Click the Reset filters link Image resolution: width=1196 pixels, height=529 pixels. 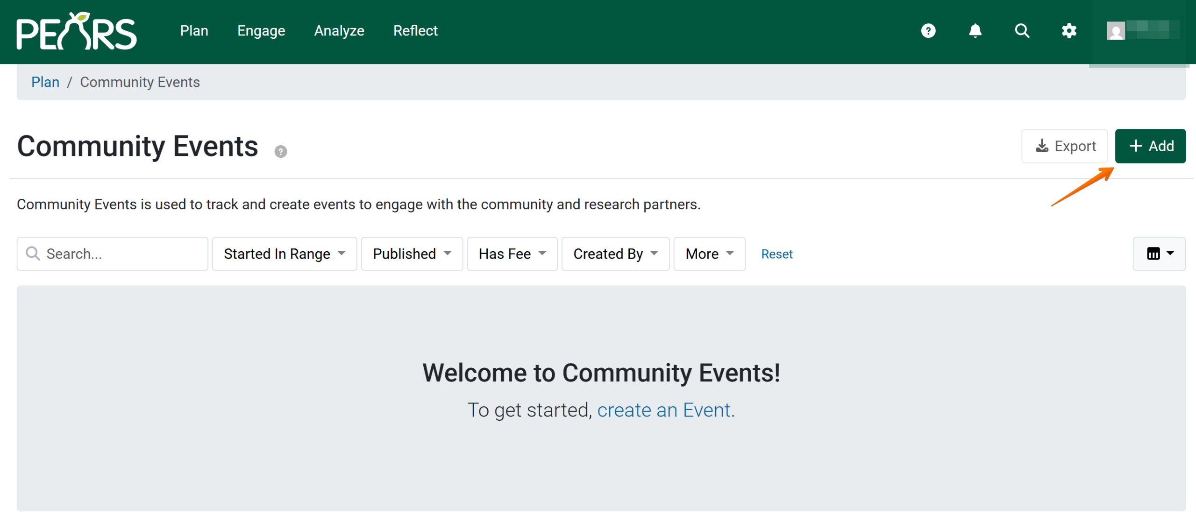click(776, 254)
